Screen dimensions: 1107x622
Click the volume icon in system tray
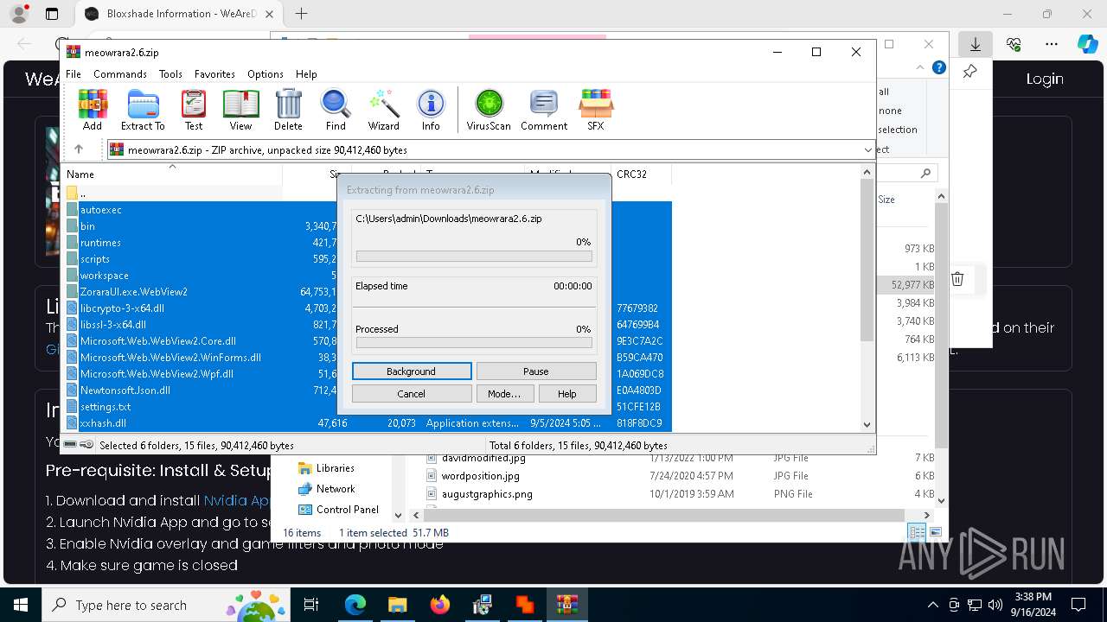pos(995,605)
